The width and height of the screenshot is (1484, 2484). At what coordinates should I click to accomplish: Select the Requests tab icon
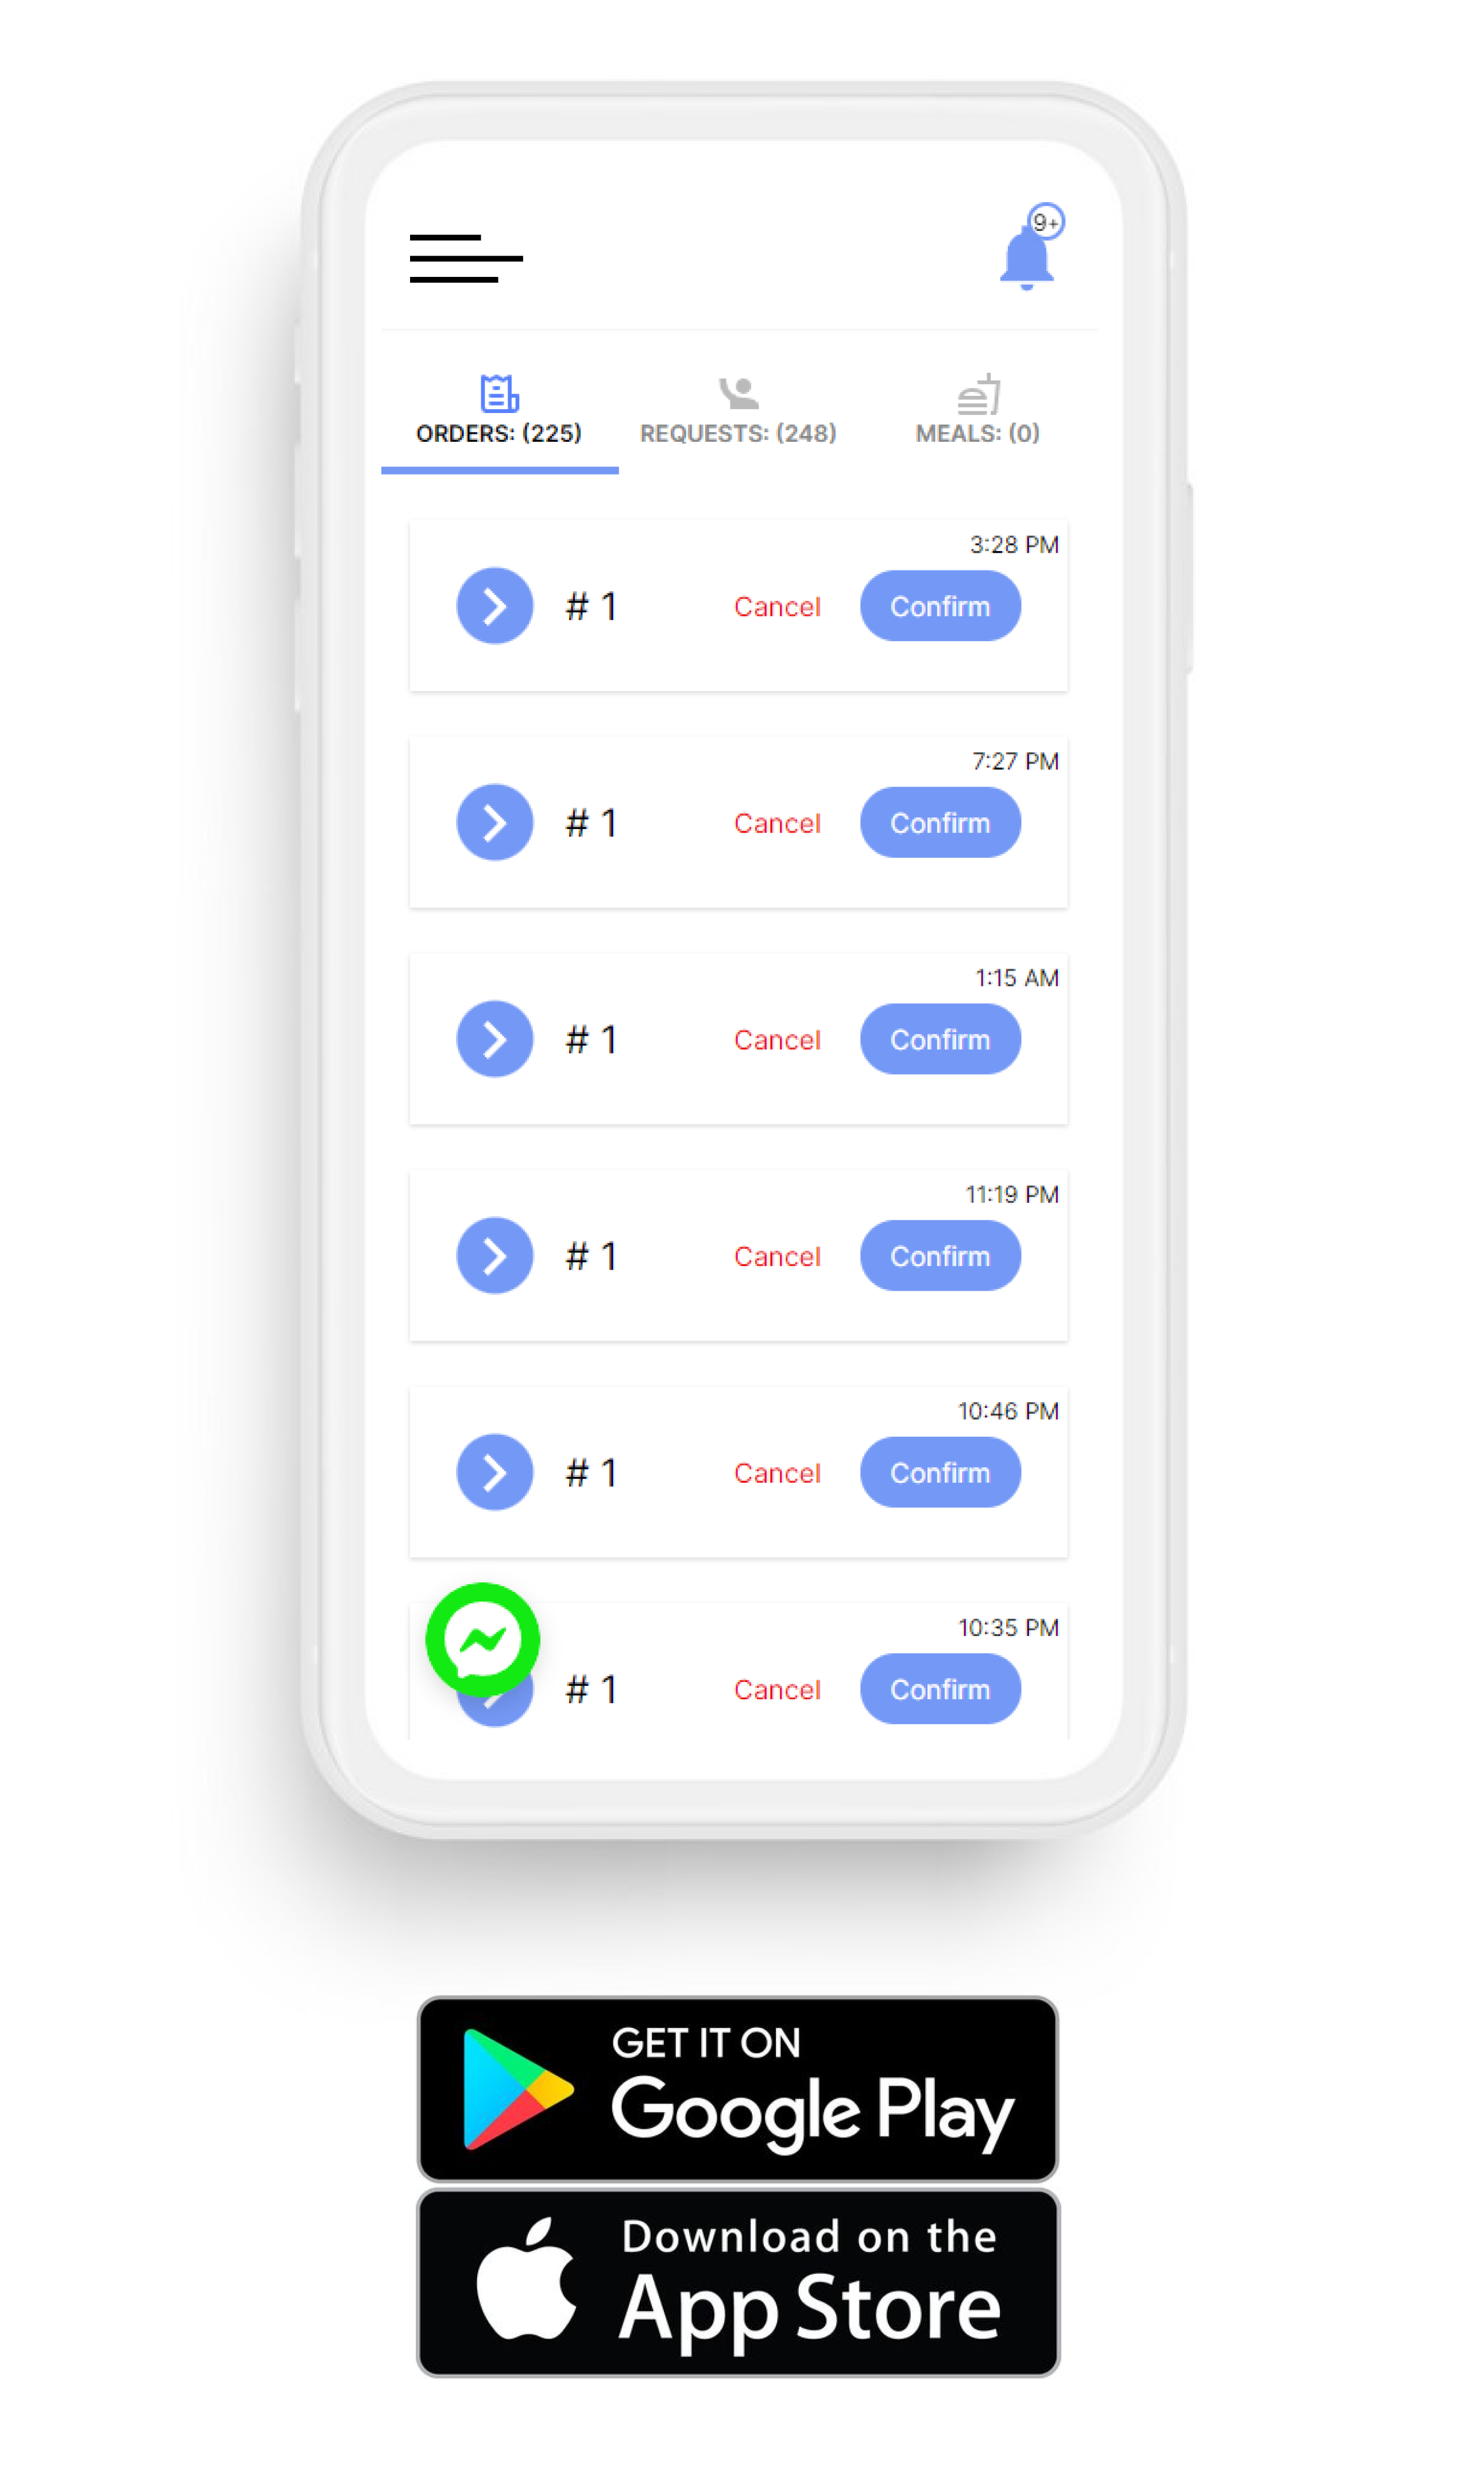(x=739, y=392)
